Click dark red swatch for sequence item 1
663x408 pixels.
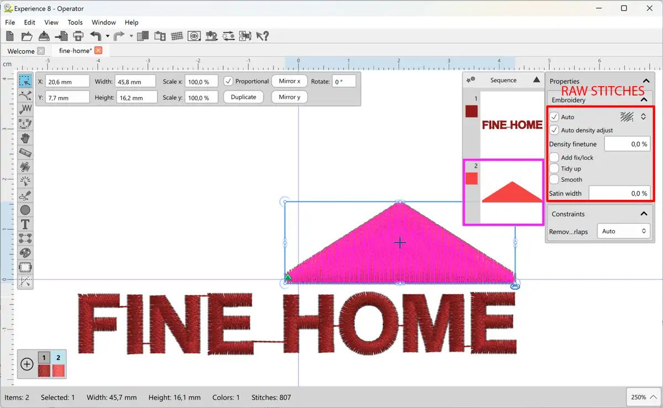click(471, 111)
